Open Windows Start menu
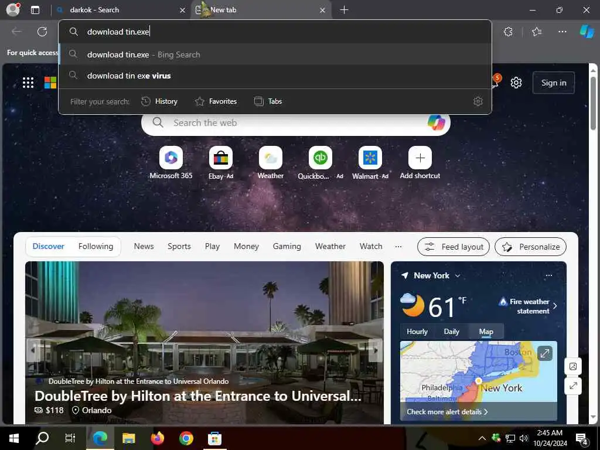This screenshot has width=600, height=450. [14, 438]
